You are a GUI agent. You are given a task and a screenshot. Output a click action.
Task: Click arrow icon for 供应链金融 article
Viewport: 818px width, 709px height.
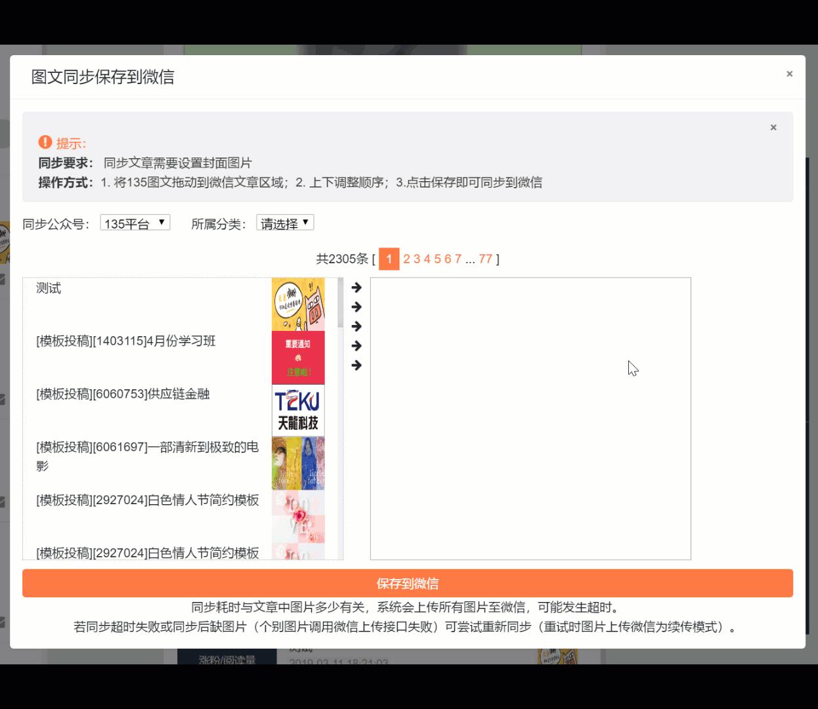(356, 326)
